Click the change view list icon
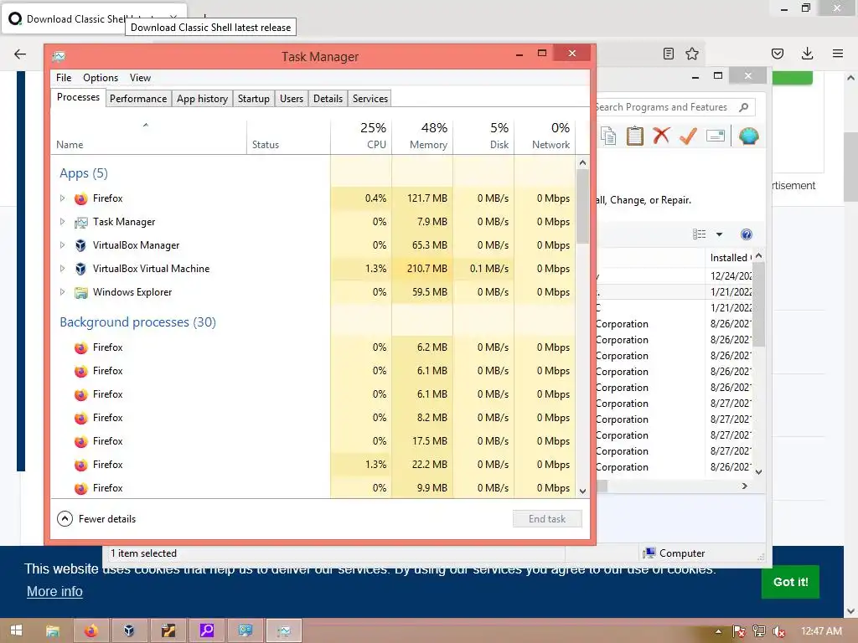 (700, 234)
